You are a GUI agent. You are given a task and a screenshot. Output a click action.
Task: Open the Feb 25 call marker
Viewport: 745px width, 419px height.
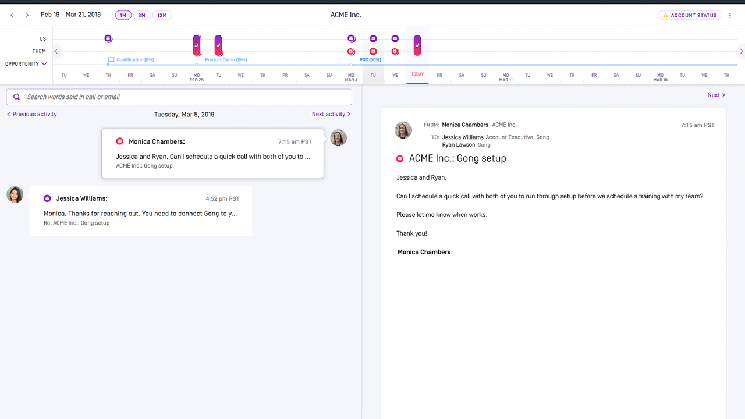point(197,45)
